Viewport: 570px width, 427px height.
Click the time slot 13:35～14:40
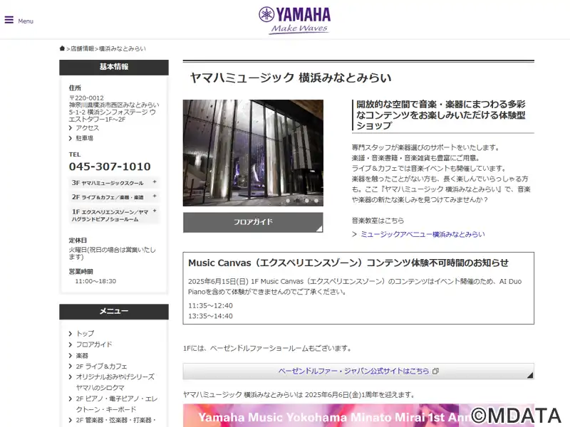coord(210,316)
